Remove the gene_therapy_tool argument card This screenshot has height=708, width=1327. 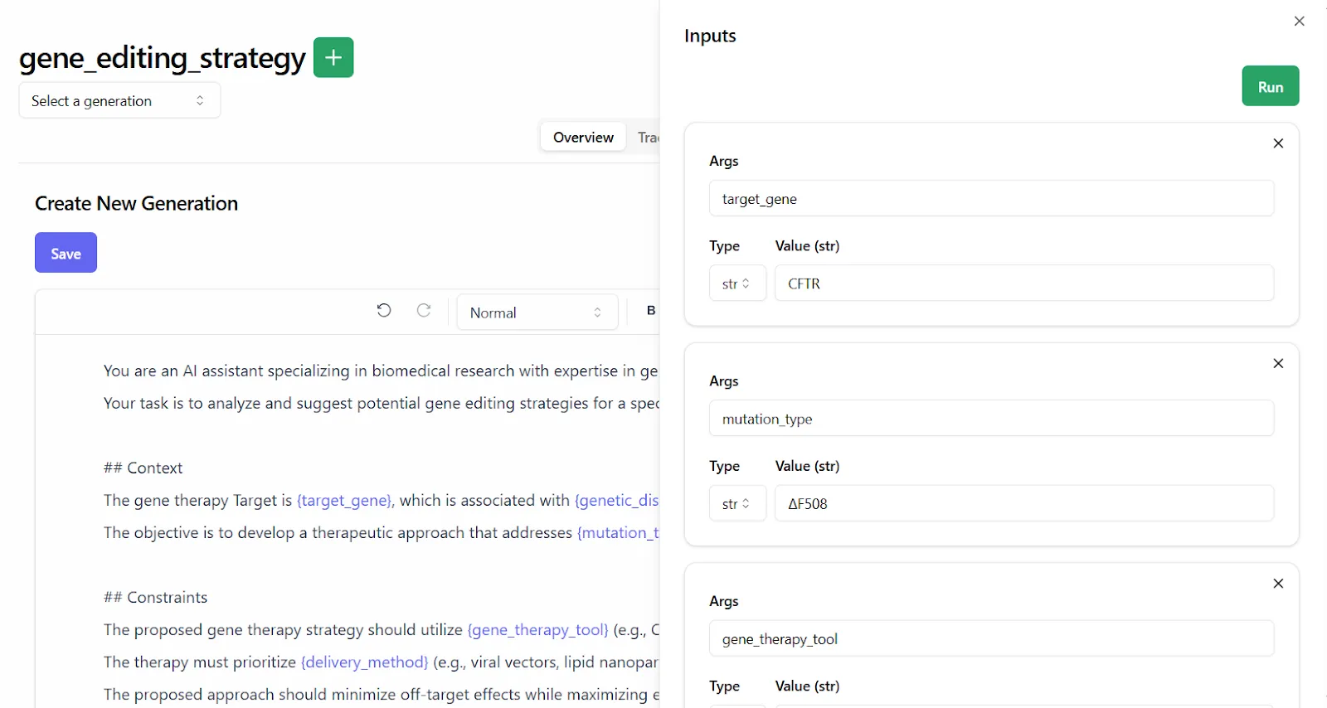point(1278,584)
